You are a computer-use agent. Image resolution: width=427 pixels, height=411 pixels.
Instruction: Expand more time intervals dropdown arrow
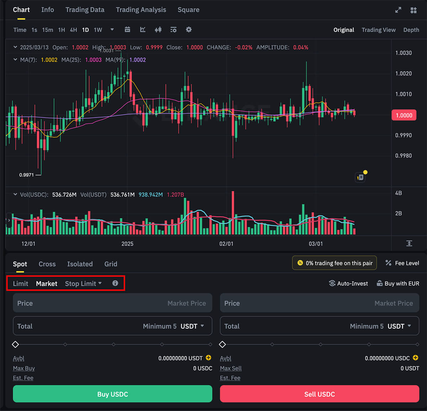112,30
